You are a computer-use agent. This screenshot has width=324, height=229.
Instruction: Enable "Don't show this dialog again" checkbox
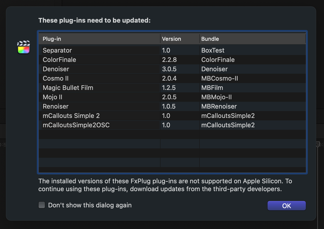coord(42,205)
